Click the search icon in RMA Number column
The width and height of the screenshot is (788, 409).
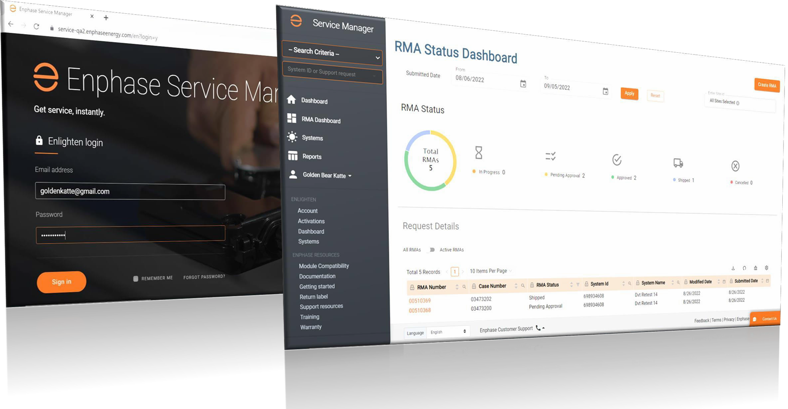(464, 287)
